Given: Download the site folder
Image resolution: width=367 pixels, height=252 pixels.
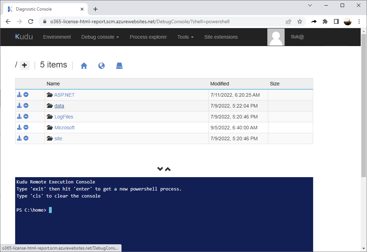Looking at the screenshot, I should click(19, 138).
